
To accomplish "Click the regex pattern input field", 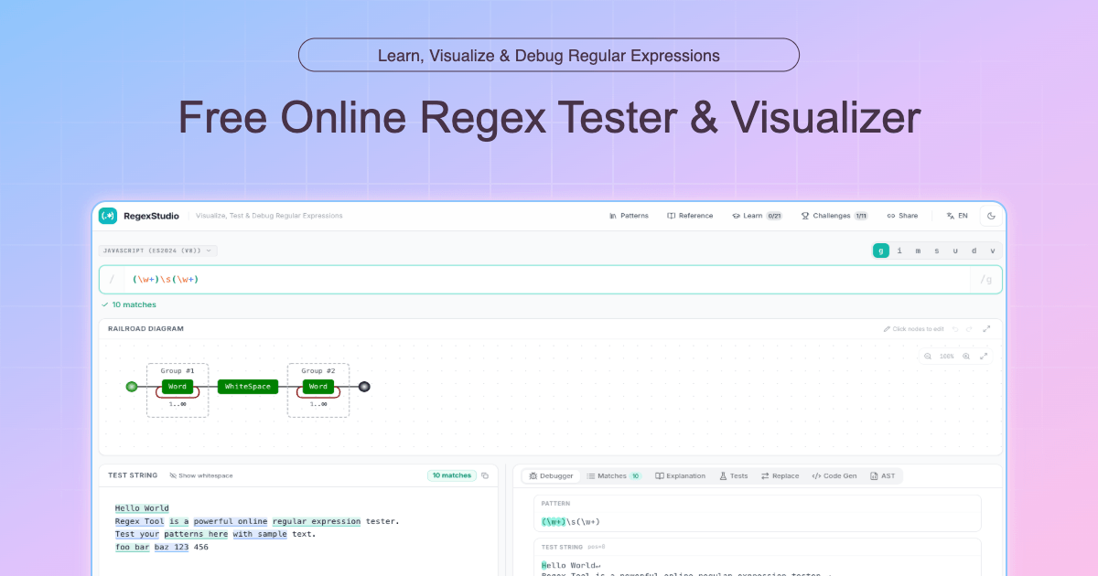I will click(x=550, y=280).
